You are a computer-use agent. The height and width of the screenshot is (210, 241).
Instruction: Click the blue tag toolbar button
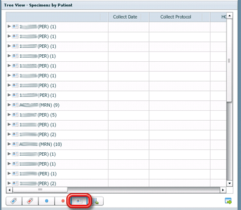point(14,201)
